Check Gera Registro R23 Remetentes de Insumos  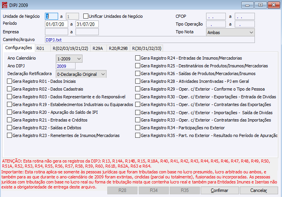9,135
